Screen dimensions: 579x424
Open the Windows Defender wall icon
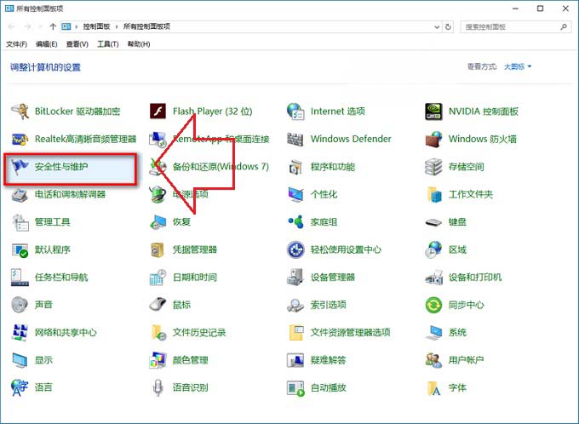295,139
